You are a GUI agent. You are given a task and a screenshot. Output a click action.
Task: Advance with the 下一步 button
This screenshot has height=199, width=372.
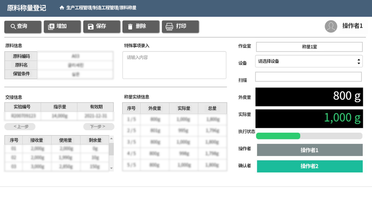click(x=98, y=126)
